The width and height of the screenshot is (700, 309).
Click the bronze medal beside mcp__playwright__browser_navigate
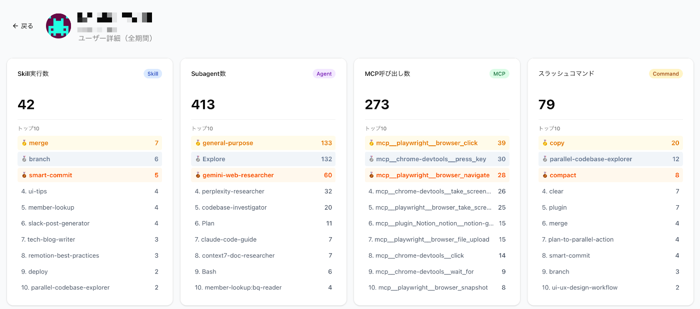click(371, 175)
